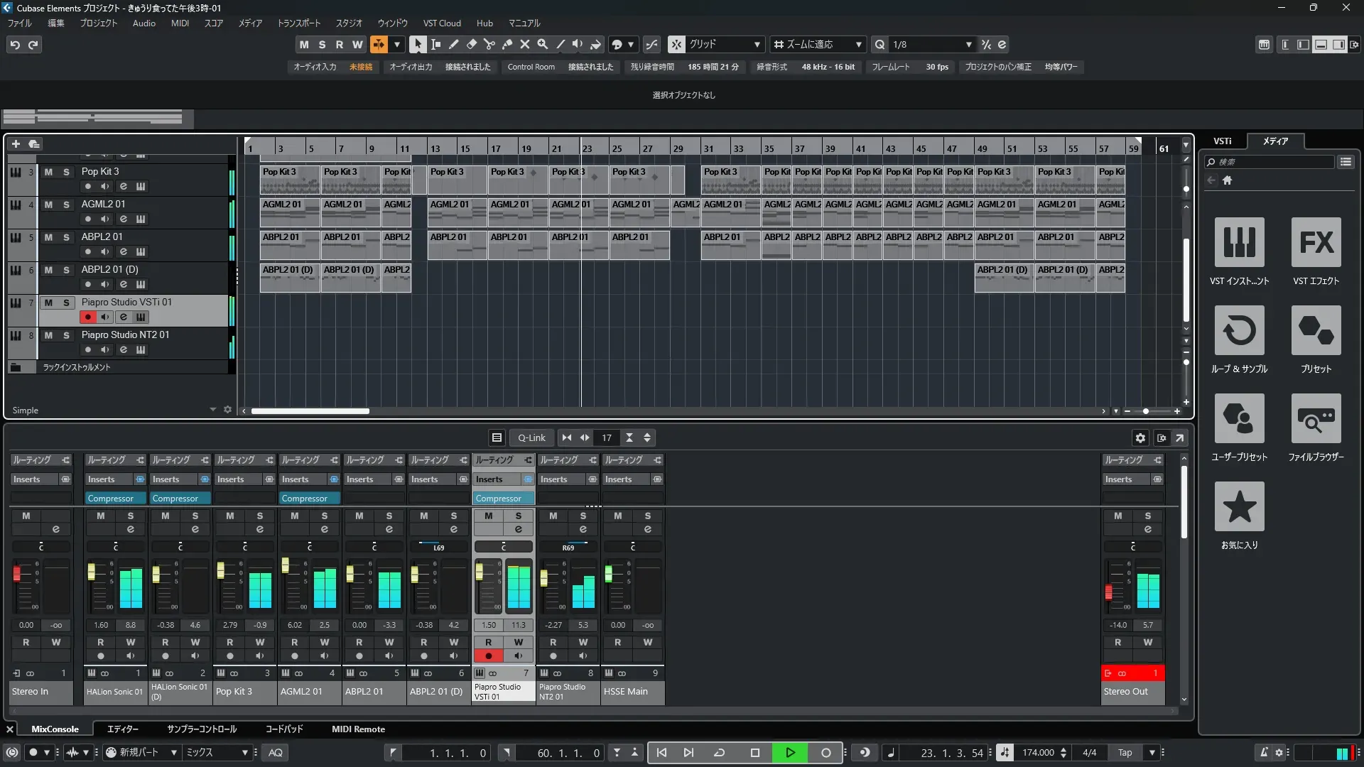Viewport: 1364px width, 767px height.
Task: Open VST Instruments in media rack
Action: [1239, 243]
